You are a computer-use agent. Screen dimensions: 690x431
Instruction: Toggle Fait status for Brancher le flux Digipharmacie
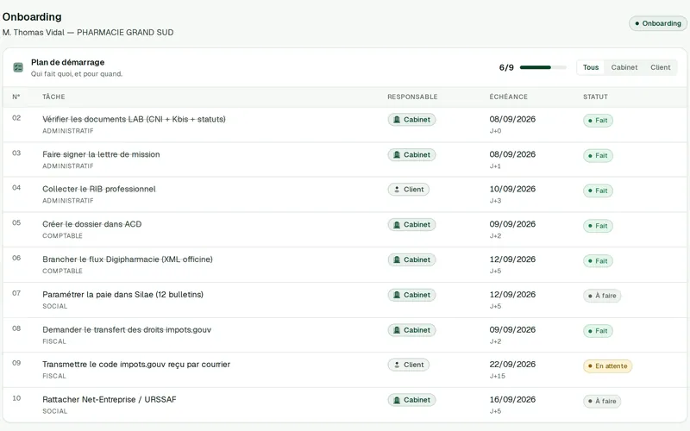tap(598, 261)
